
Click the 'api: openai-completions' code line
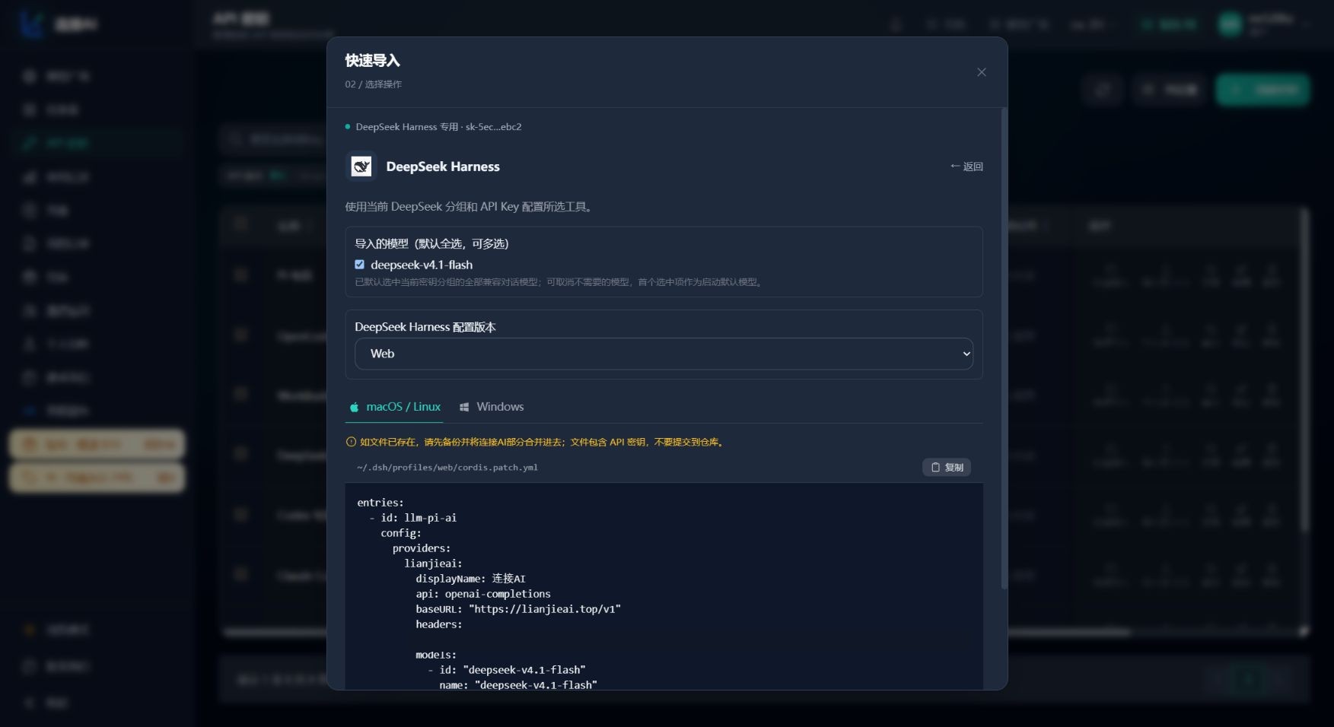pos(483,594)
